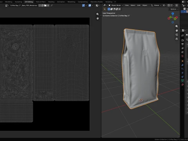
Task: Open the Material properties tab icon
Action: tap(183, 85)
